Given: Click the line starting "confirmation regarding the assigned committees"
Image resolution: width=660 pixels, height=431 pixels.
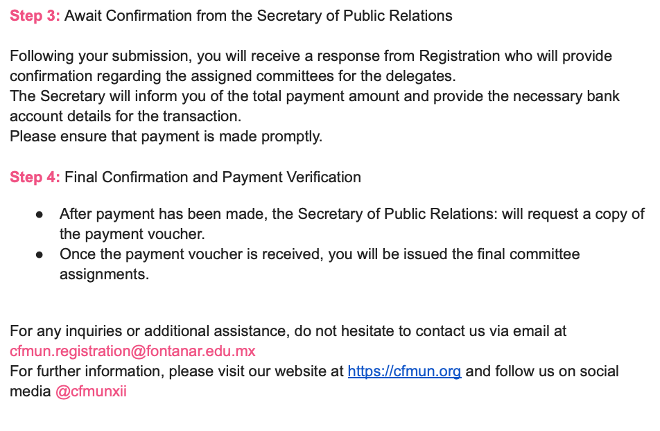Looking at the screenshot, I should (x=232, y=76).
